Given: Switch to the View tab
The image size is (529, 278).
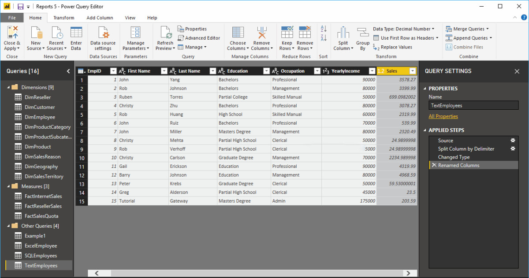Looking at the screenshot, I should tap(130, 18).
